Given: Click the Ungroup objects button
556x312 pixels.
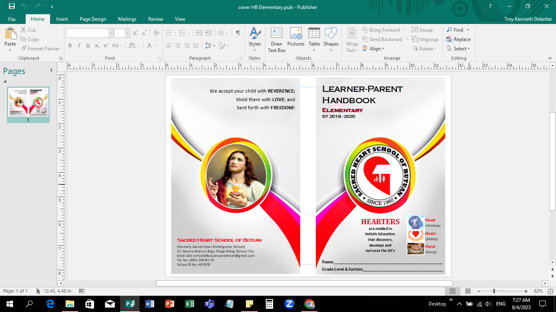Looking at the screenshot, I should [x=425, y=39].
